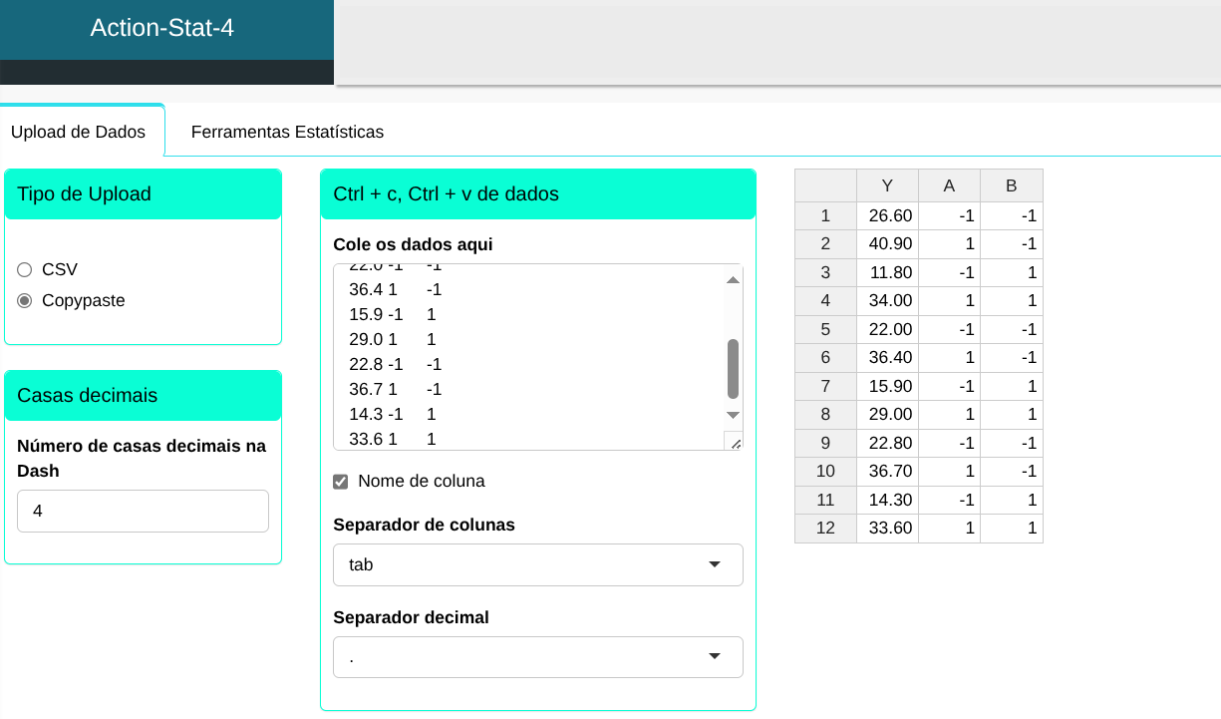Select the Y column header
This screenshot has height=719, width=1221.
887,185
